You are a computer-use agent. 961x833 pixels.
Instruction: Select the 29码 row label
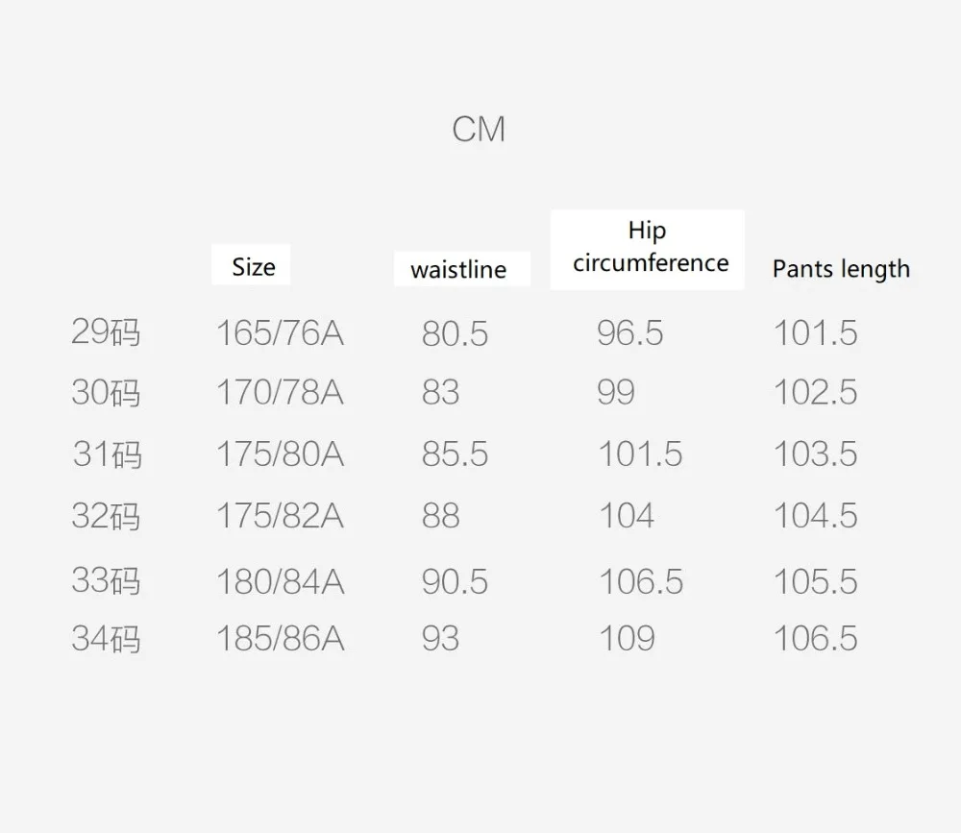(106, 331)
